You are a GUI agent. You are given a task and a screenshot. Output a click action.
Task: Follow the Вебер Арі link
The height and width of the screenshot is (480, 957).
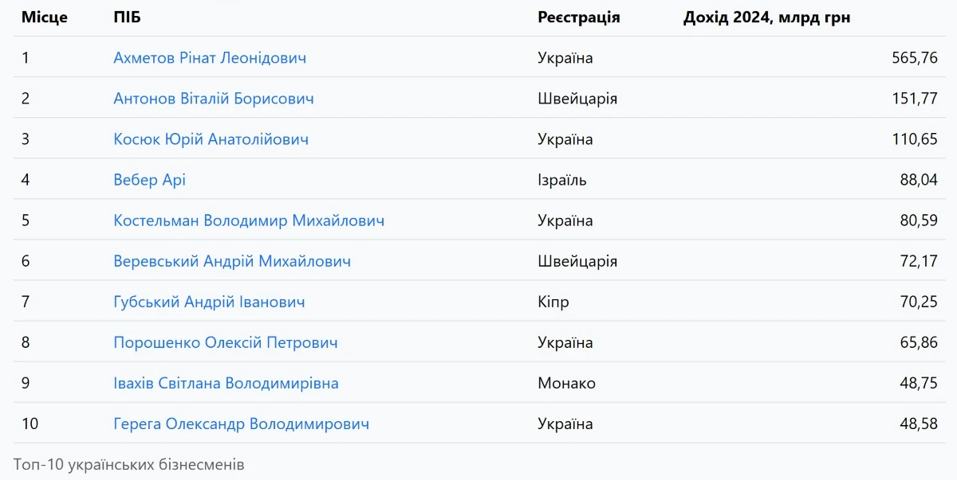150,180
